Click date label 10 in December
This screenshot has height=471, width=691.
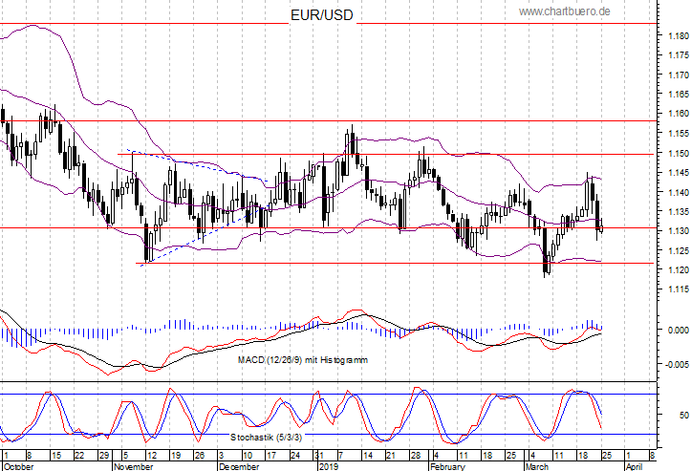click(248, 456)
